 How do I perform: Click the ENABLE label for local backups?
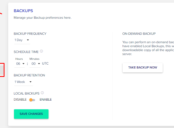pos(46,100)
